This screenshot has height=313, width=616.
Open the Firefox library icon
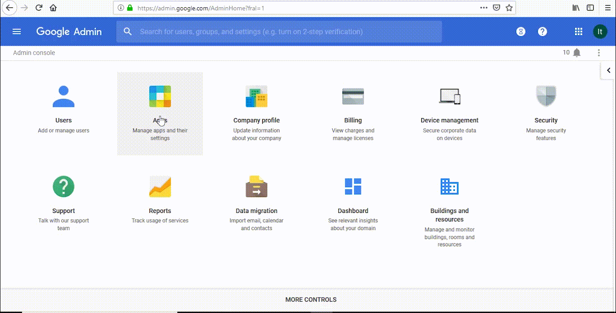click(x=576, y=8)
